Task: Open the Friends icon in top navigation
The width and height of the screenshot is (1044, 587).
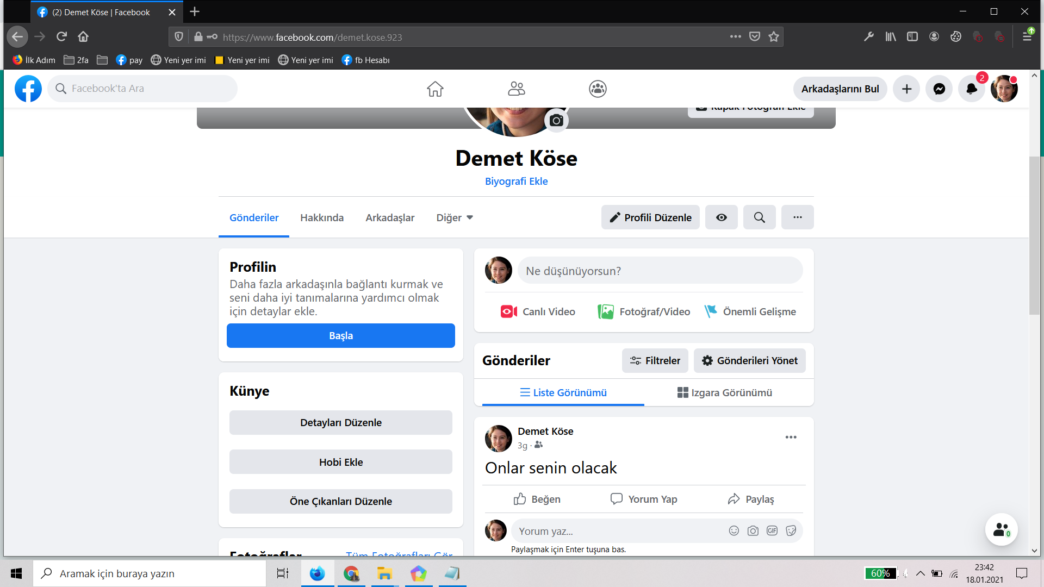Action: click(516, 89)
